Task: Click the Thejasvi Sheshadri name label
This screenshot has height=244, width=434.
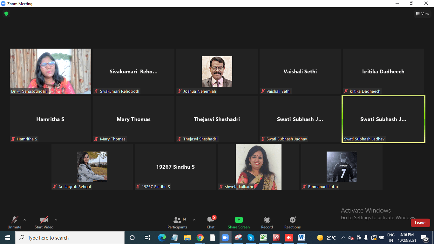Action: (x=200, y=139)
